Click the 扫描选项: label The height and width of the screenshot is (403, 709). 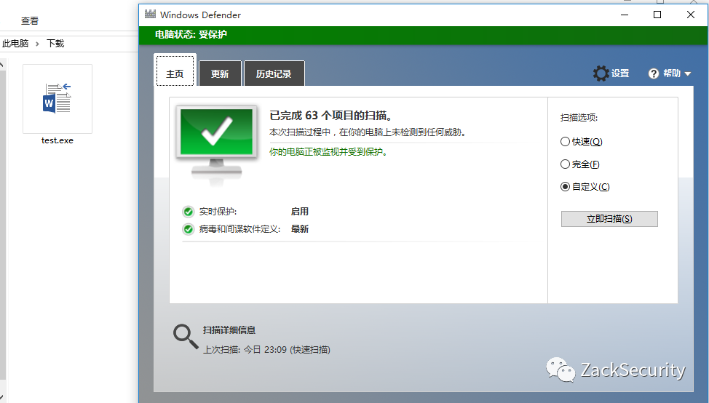tap(579, 118)
